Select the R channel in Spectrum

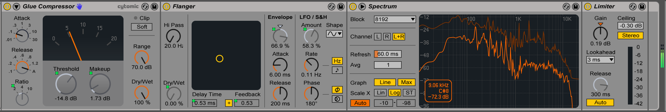coord(387,37)
